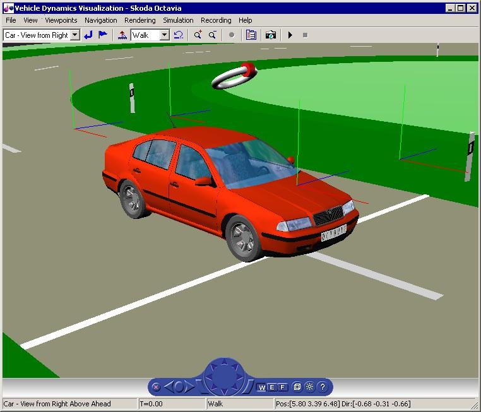
Task: Select Fly mode F button
Action: (x=283, y=387)
